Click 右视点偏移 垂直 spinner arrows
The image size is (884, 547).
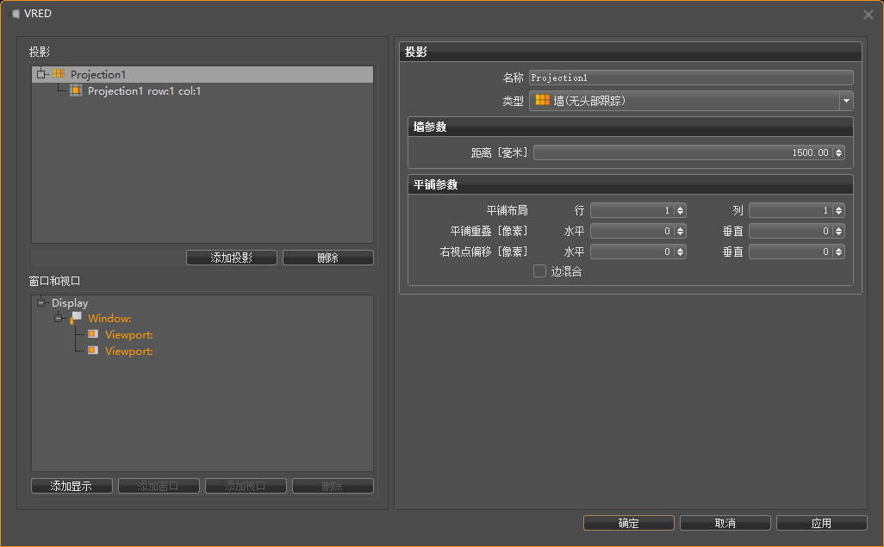click(839, 252)
